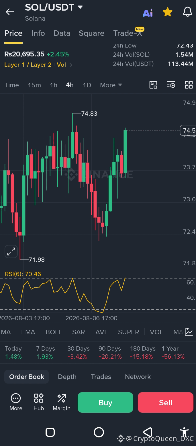Open the Trade-X tab
The width and height of the screenshot is (196, 446).
(128, 33)
